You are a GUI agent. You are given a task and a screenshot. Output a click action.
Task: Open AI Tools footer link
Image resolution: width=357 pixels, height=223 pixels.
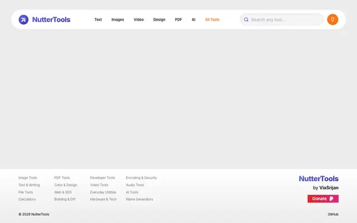click(x=132, y=192)
